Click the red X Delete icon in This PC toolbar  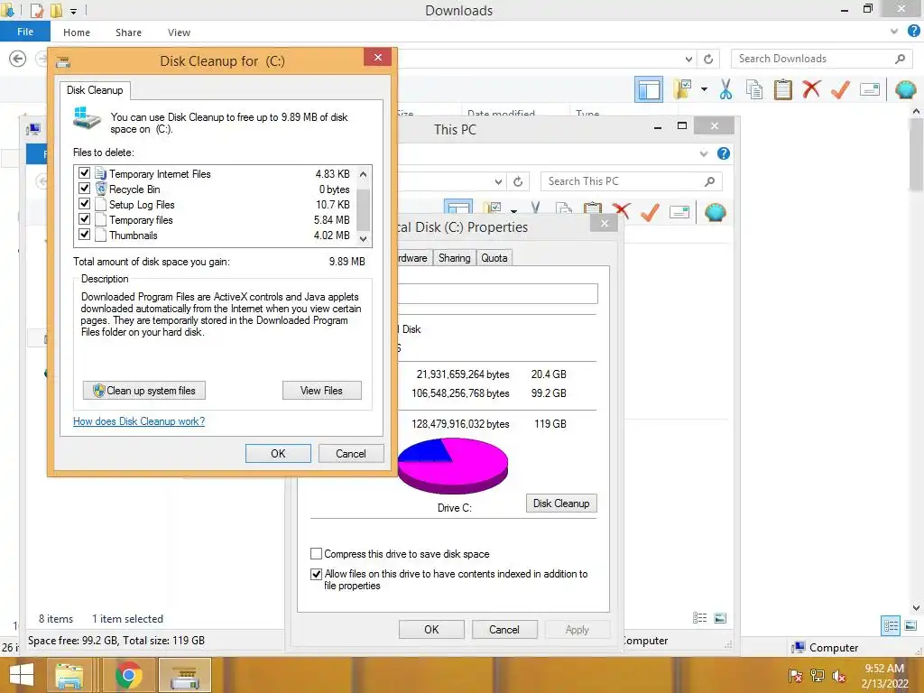click(x=621, y=210)
